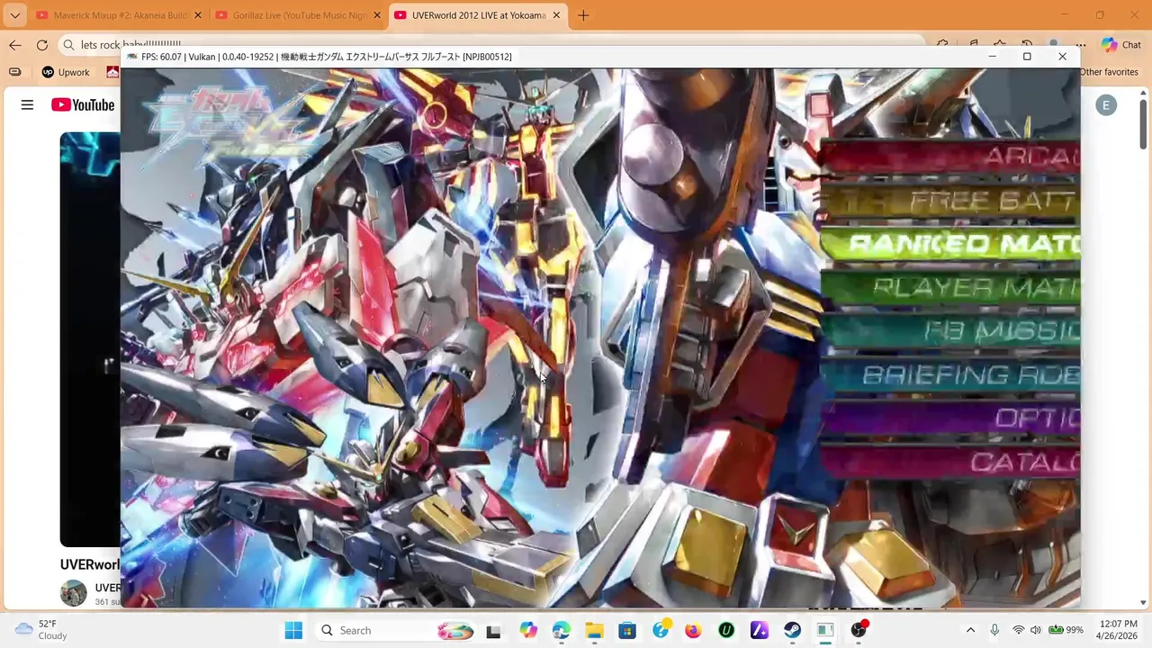Image resolution: width=1152 pixels, height=648 pixels.
Task: Open the weather widget showing 52°F Cloudy
Action: tap(42, 630)
